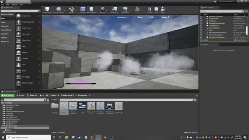Click the sources panel toggle icon
Screen dimensions: 249x140
pyautogui.click(x=2, y=100)
